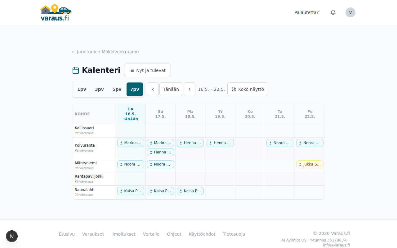Select the 7pv week view
The height and width of the screenshot is (248, 397).
click(x=135, y=89)
